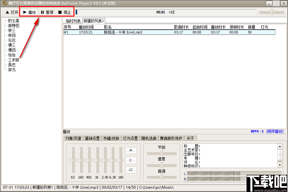288x192 pixels.
Task: Click the [顺序播放] play mode link
Action: [x=275, y=131]
